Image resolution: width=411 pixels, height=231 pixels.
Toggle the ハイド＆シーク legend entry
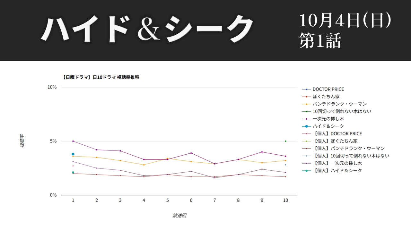click(x=323, y=126)
